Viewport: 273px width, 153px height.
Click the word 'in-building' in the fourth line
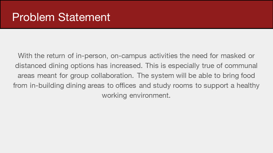pyautogui.click(x=47, y=86)
